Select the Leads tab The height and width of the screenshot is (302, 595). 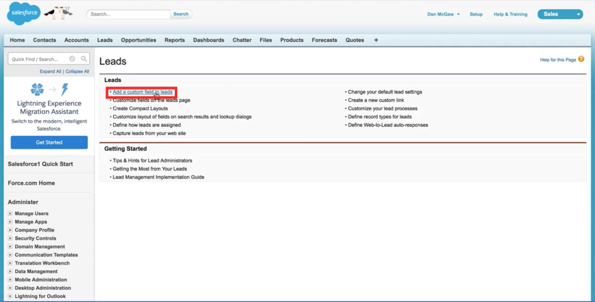[104, 40]
